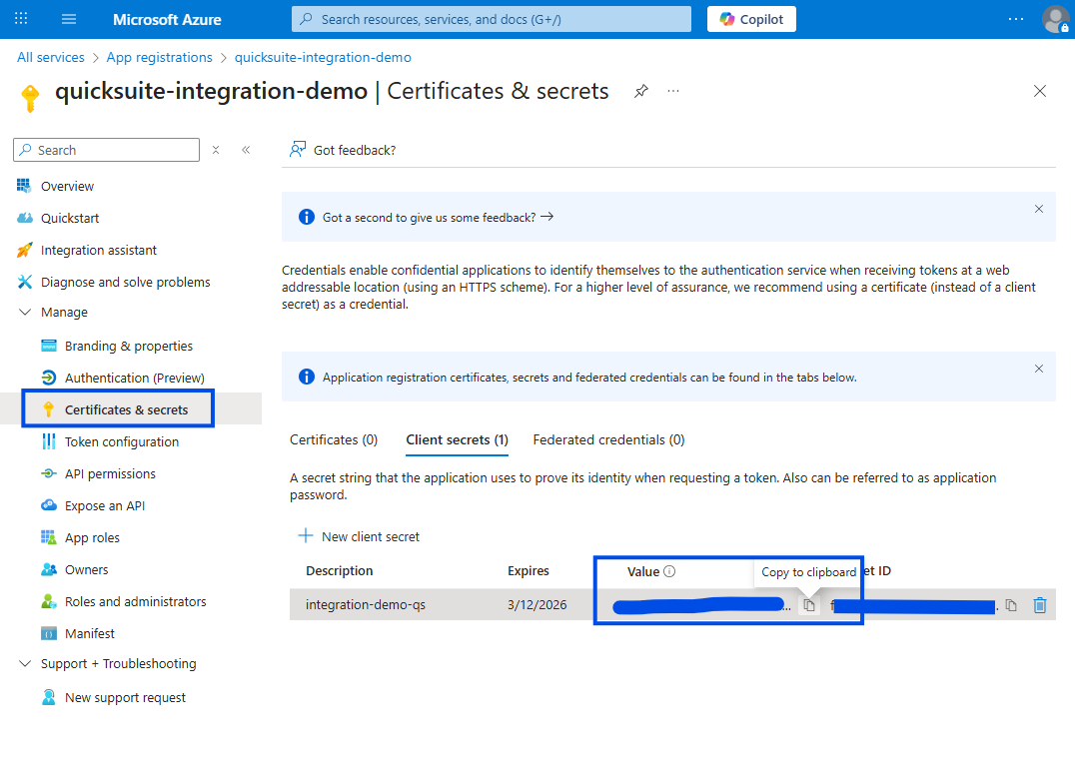
Task: Click the Got feedback? button
Action: pos(343,150)
